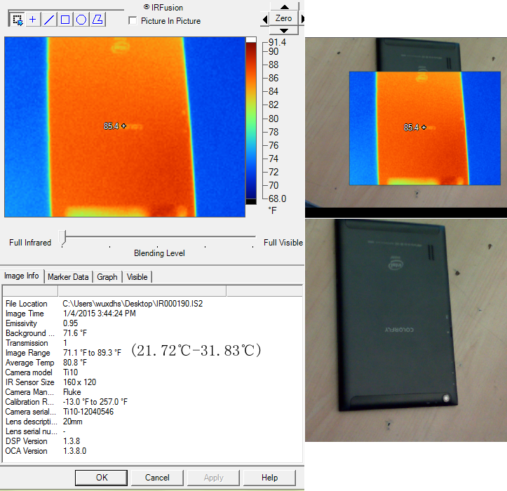The width and height of the screenshot is (507, 491).
Task: Select the ellipse marker tool
Action: 81,20
